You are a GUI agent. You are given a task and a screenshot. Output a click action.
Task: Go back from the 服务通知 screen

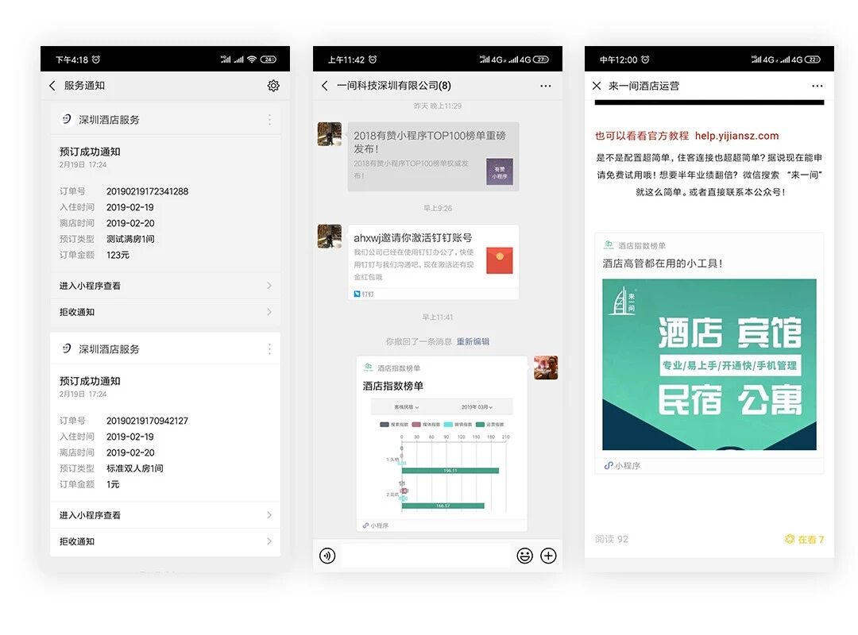pos(52,86)
